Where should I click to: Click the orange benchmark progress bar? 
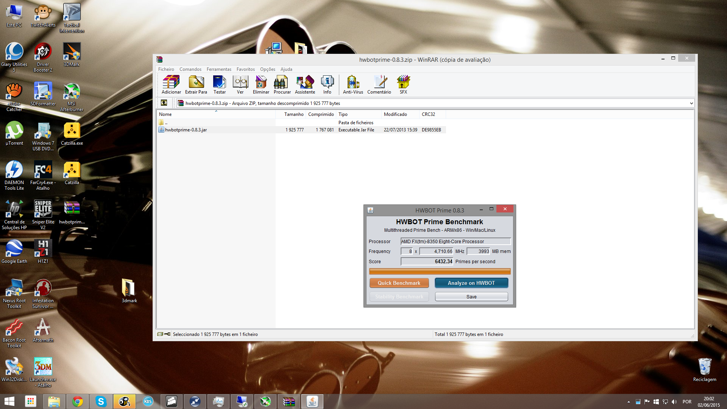click(440, 271)
